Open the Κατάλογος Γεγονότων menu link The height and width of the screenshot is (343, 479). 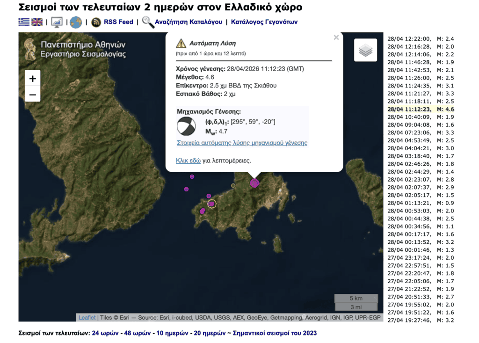coord(264,22)
